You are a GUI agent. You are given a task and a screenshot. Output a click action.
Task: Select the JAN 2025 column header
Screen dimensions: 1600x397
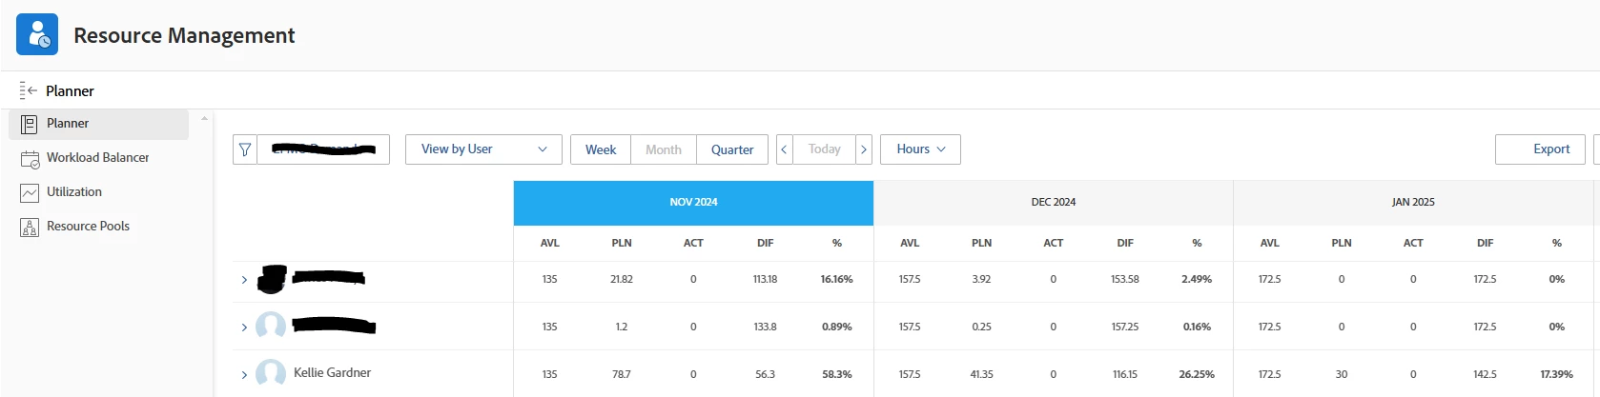click(x=1412, y=203)
